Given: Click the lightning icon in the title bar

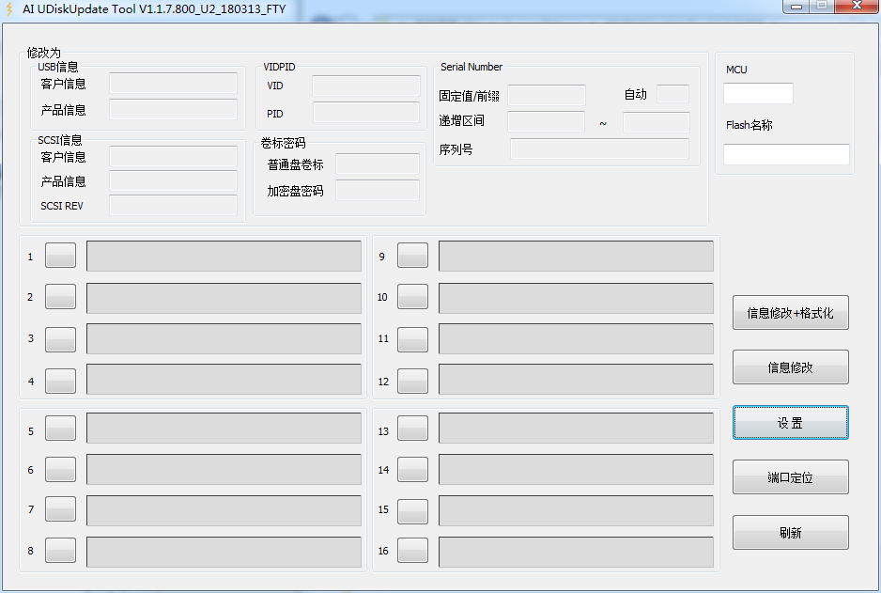Looking at the screenshot, I should click(x=10, y=8).
